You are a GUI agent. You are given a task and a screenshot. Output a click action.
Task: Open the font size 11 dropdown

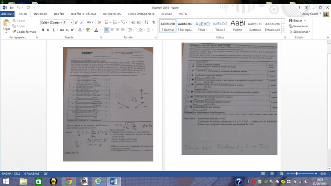[x=71, y=23]
